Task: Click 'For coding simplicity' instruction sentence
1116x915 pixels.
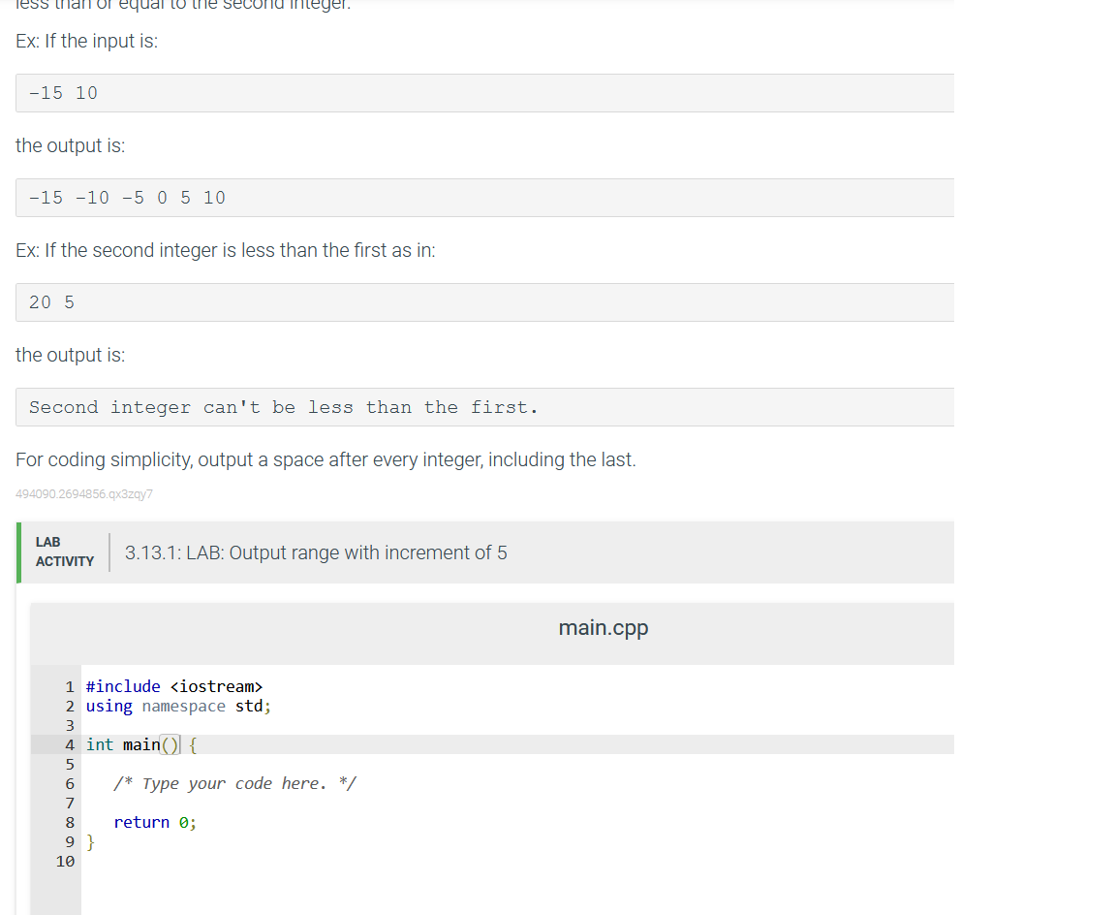Action: click(x=325, y=459)
